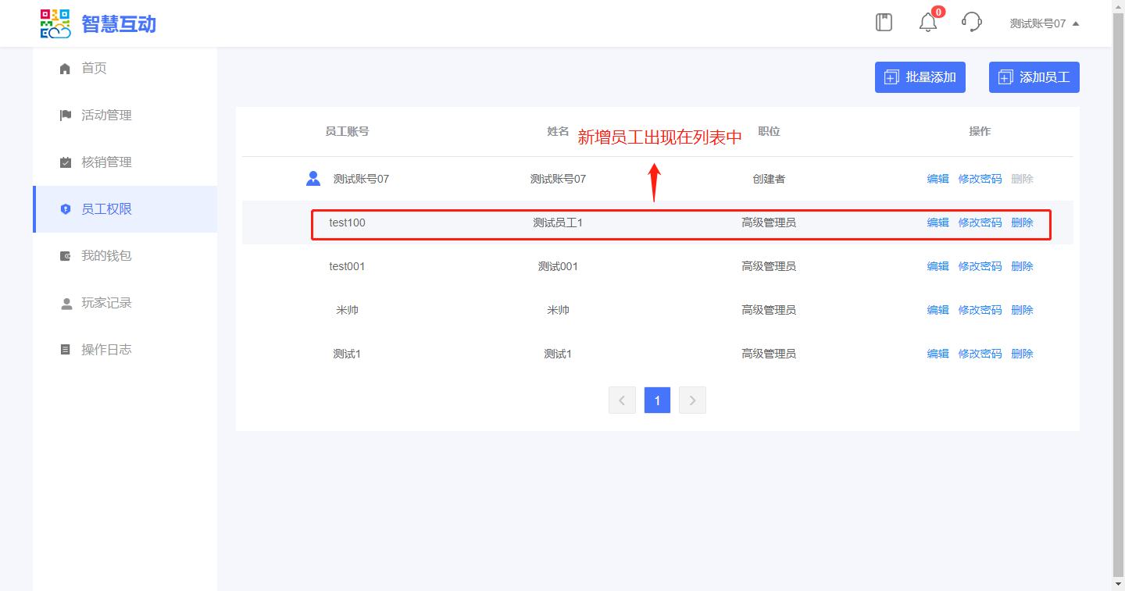Click the 智慧互动 logo icon

55,23
